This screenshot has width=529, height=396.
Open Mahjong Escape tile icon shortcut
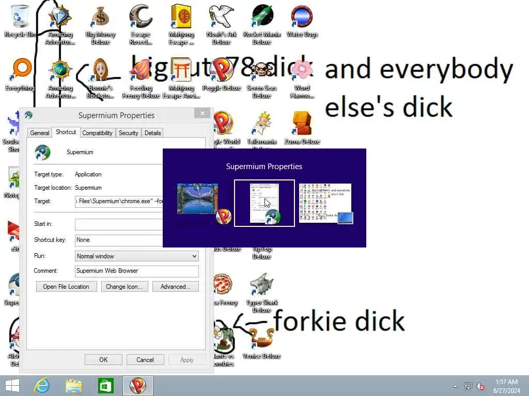click(x=181, y=24)
